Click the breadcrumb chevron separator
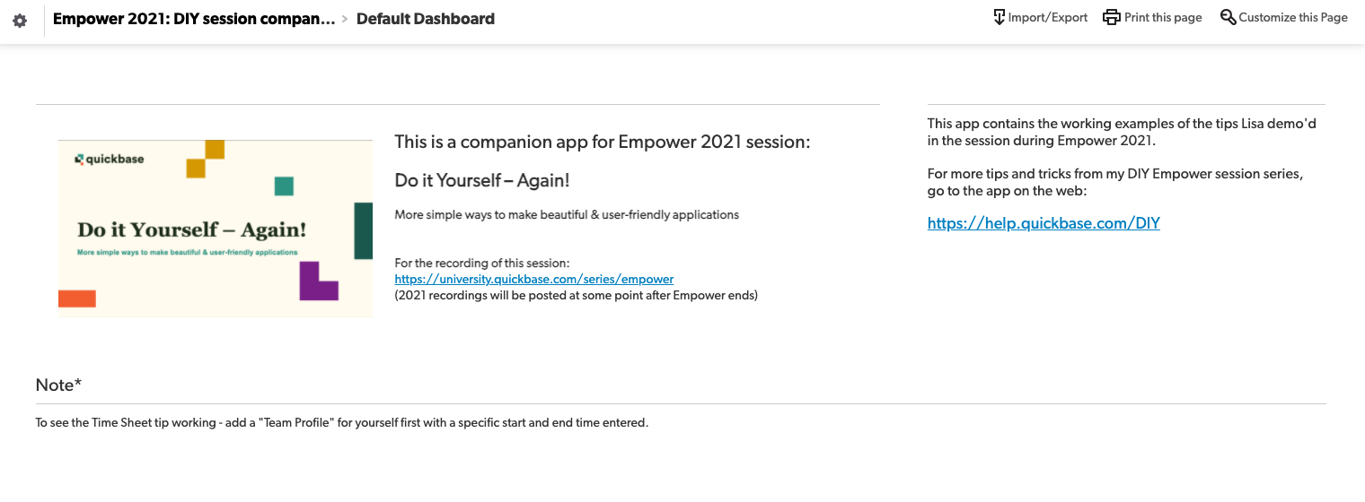The width and height of the screenshot is (1365, 502). pos(345,19)
